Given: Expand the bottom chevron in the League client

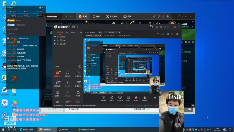Looking at the screenshot, I should [157, 109].
